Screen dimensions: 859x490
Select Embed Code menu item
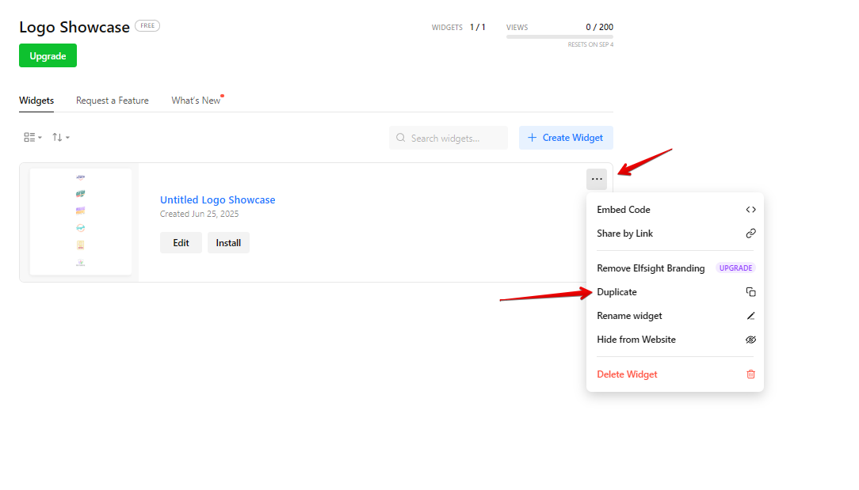[675, 210]
